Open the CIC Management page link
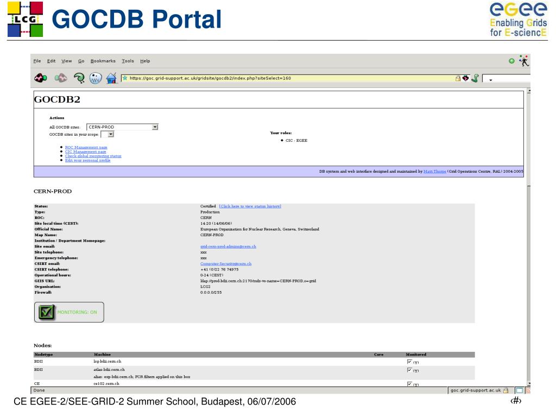The width and height of the screenshot is (556, 417). click(x=85, y=152)
